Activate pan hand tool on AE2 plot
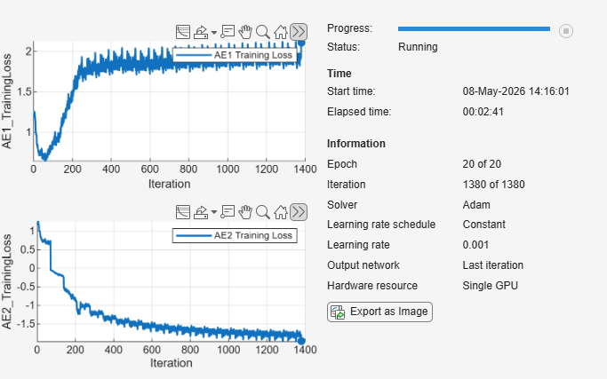 click(x=245, y=212)
